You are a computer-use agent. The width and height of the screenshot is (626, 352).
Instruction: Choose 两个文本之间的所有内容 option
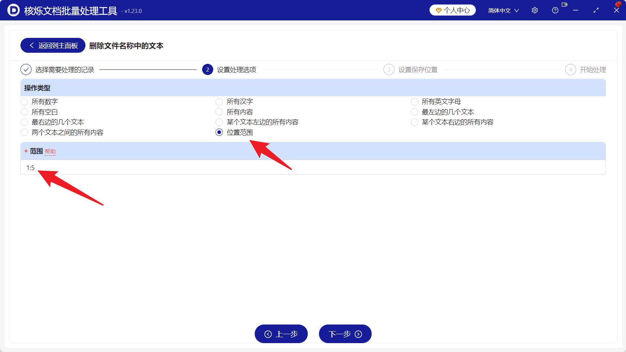62,132
